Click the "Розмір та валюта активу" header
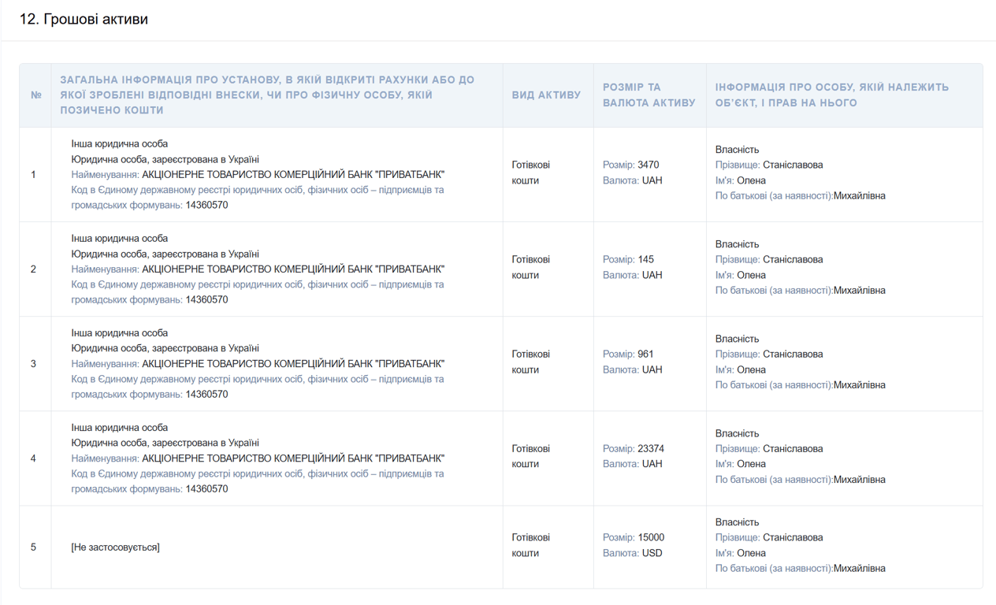This screenshot has width=996, height=605. coord(649,95)
